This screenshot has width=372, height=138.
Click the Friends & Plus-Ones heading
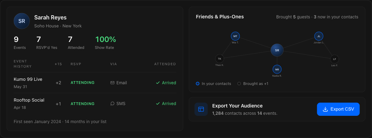[x=220, y=17]
